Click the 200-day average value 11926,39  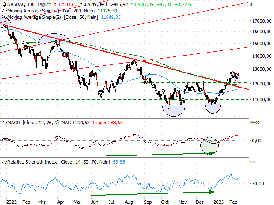click(107, 11)
